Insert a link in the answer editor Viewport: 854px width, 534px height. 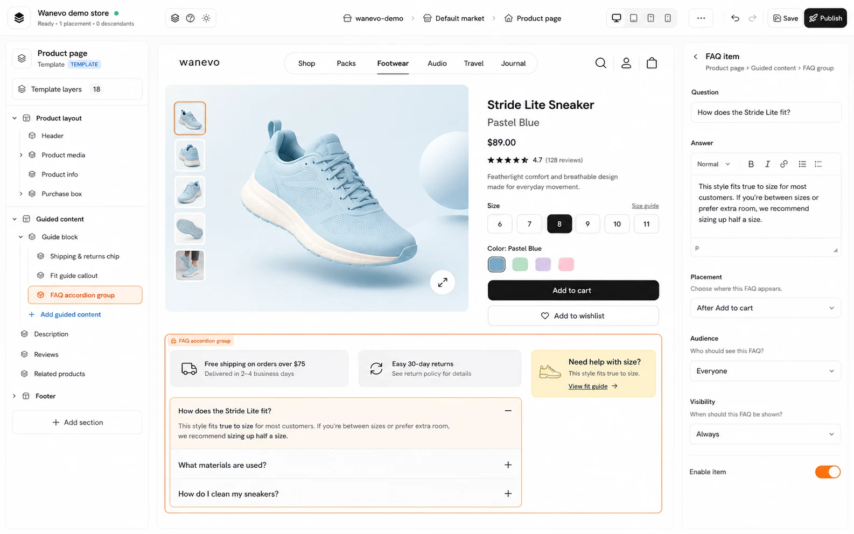[784, 164]
